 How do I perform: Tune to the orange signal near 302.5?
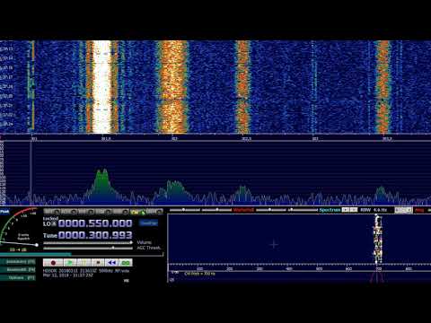tap(242, 87)
